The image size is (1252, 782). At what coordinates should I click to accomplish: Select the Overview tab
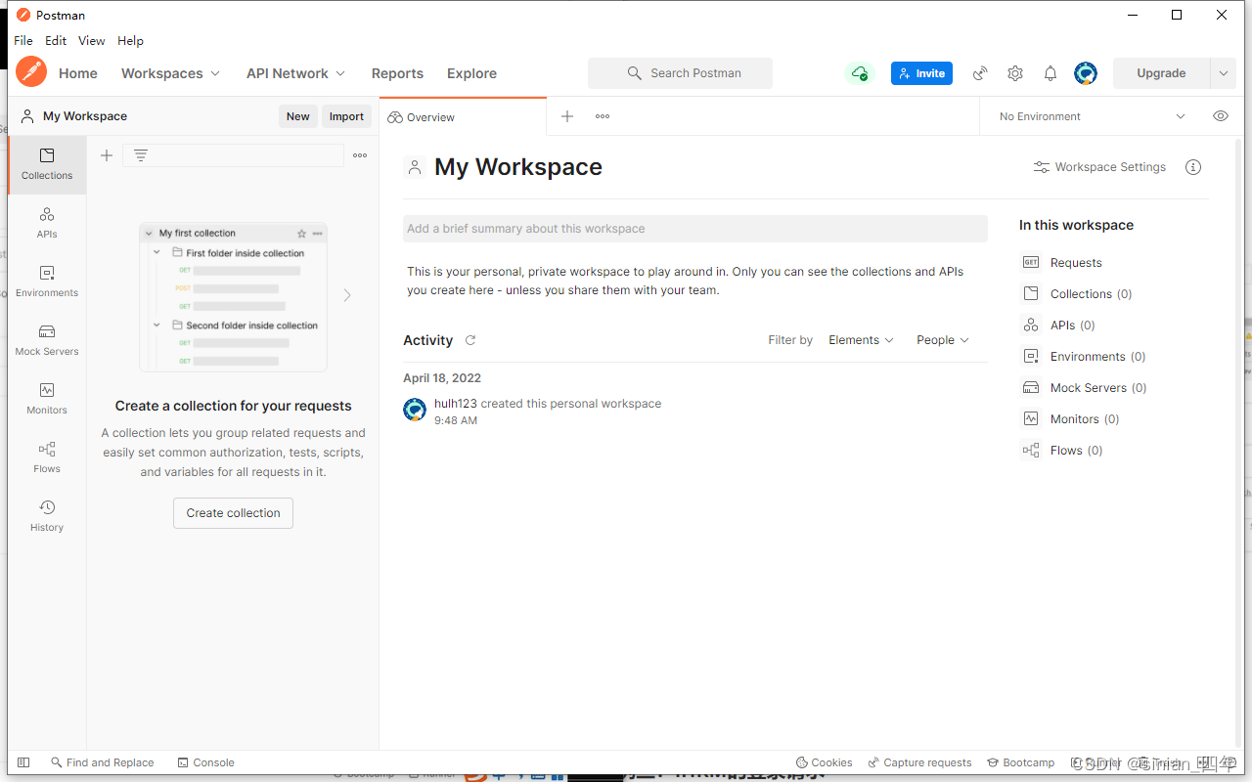463,116
